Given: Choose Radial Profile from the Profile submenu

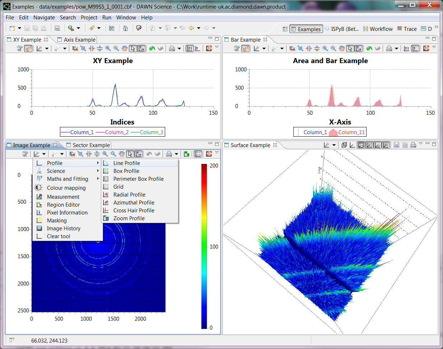Looking at the screenshot, I should (x=129, y=195).
